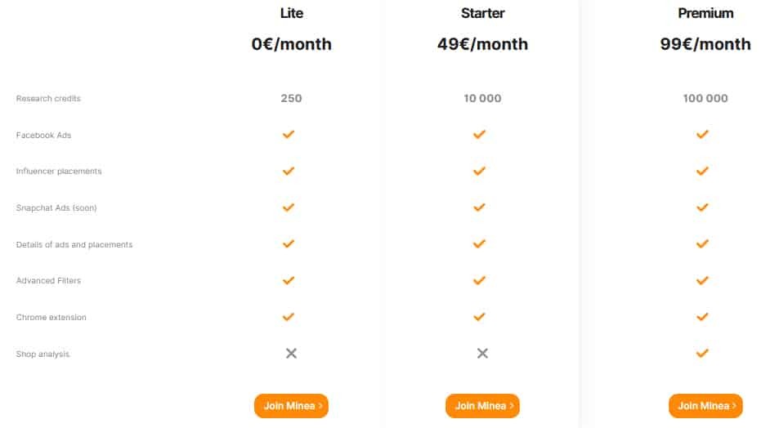Select the Starter plan heading

coord(483,13)
